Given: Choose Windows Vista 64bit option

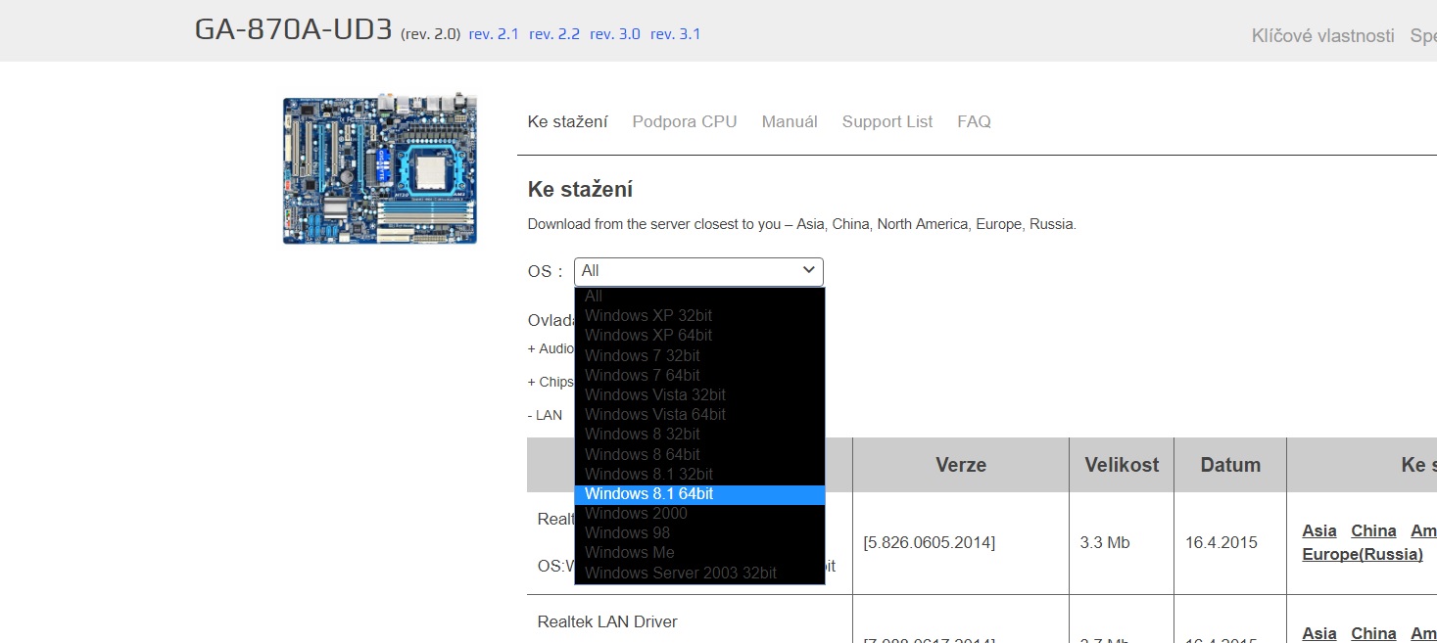Looking at the screenshot, I should 699,414.
